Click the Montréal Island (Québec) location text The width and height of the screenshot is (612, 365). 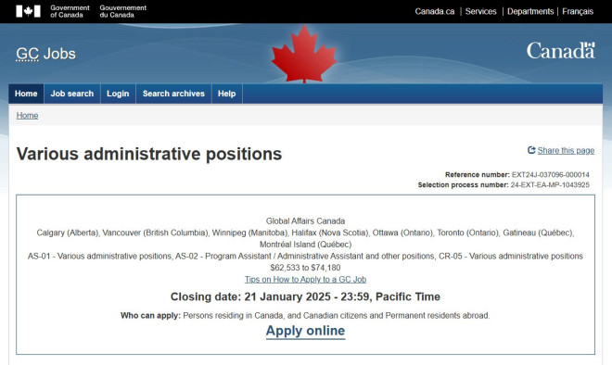(x=306, y=245)
